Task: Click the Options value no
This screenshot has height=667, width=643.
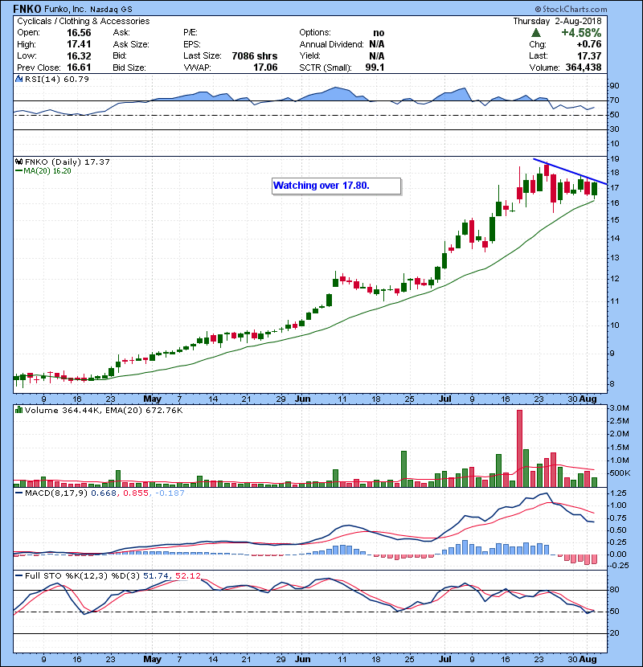Action: 379,33
